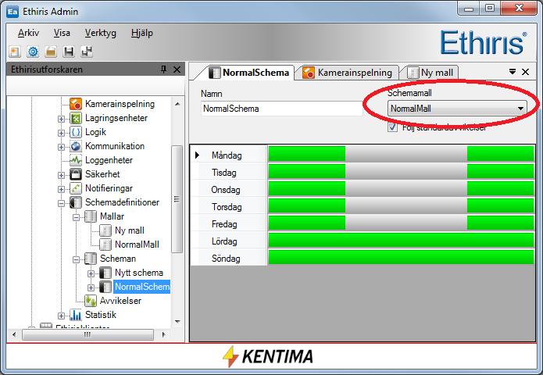Close the Ethirisutforskaren panel

tap(177, 70)
